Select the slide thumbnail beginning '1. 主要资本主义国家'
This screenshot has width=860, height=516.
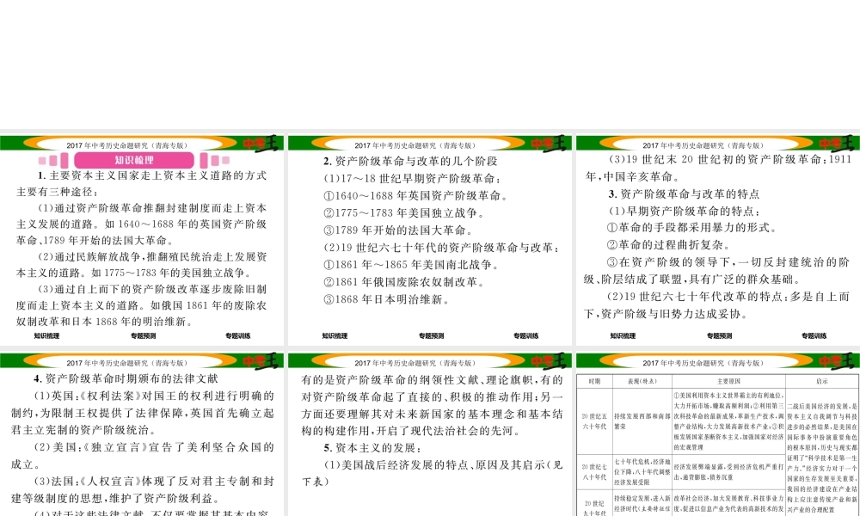pyautogui.click(x=142, y=240)
